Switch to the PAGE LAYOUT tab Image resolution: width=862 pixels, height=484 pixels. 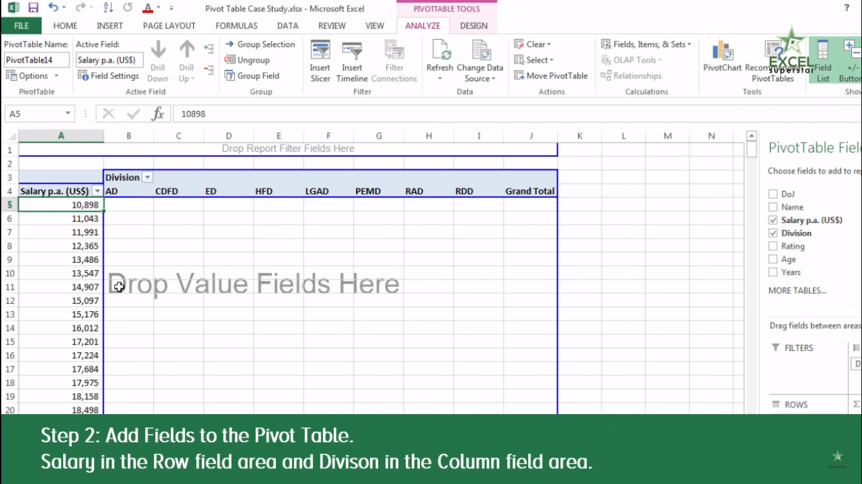pos(169,26)
